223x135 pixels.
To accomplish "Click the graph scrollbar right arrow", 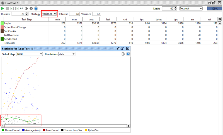I will (x=129, y=126).
